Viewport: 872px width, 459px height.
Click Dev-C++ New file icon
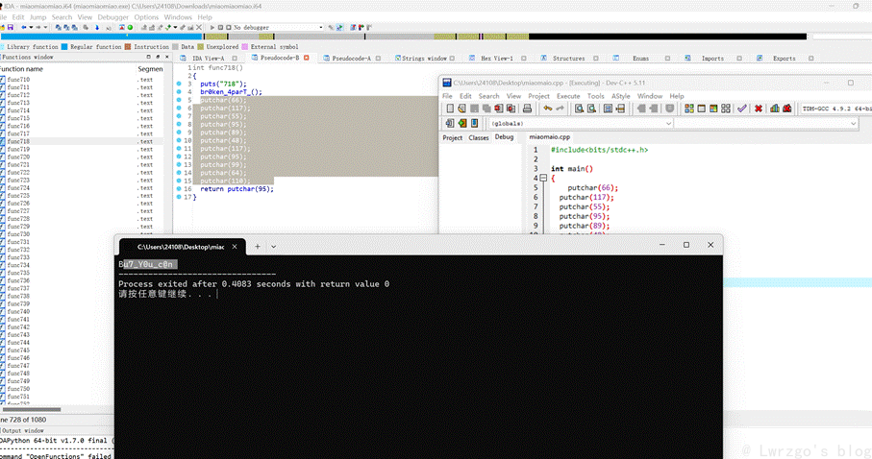point(450,109)
